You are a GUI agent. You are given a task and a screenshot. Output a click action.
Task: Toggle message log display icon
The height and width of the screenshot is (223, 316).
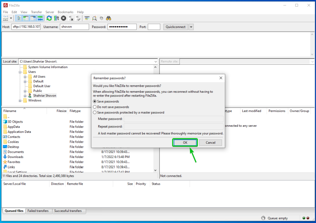19,18
